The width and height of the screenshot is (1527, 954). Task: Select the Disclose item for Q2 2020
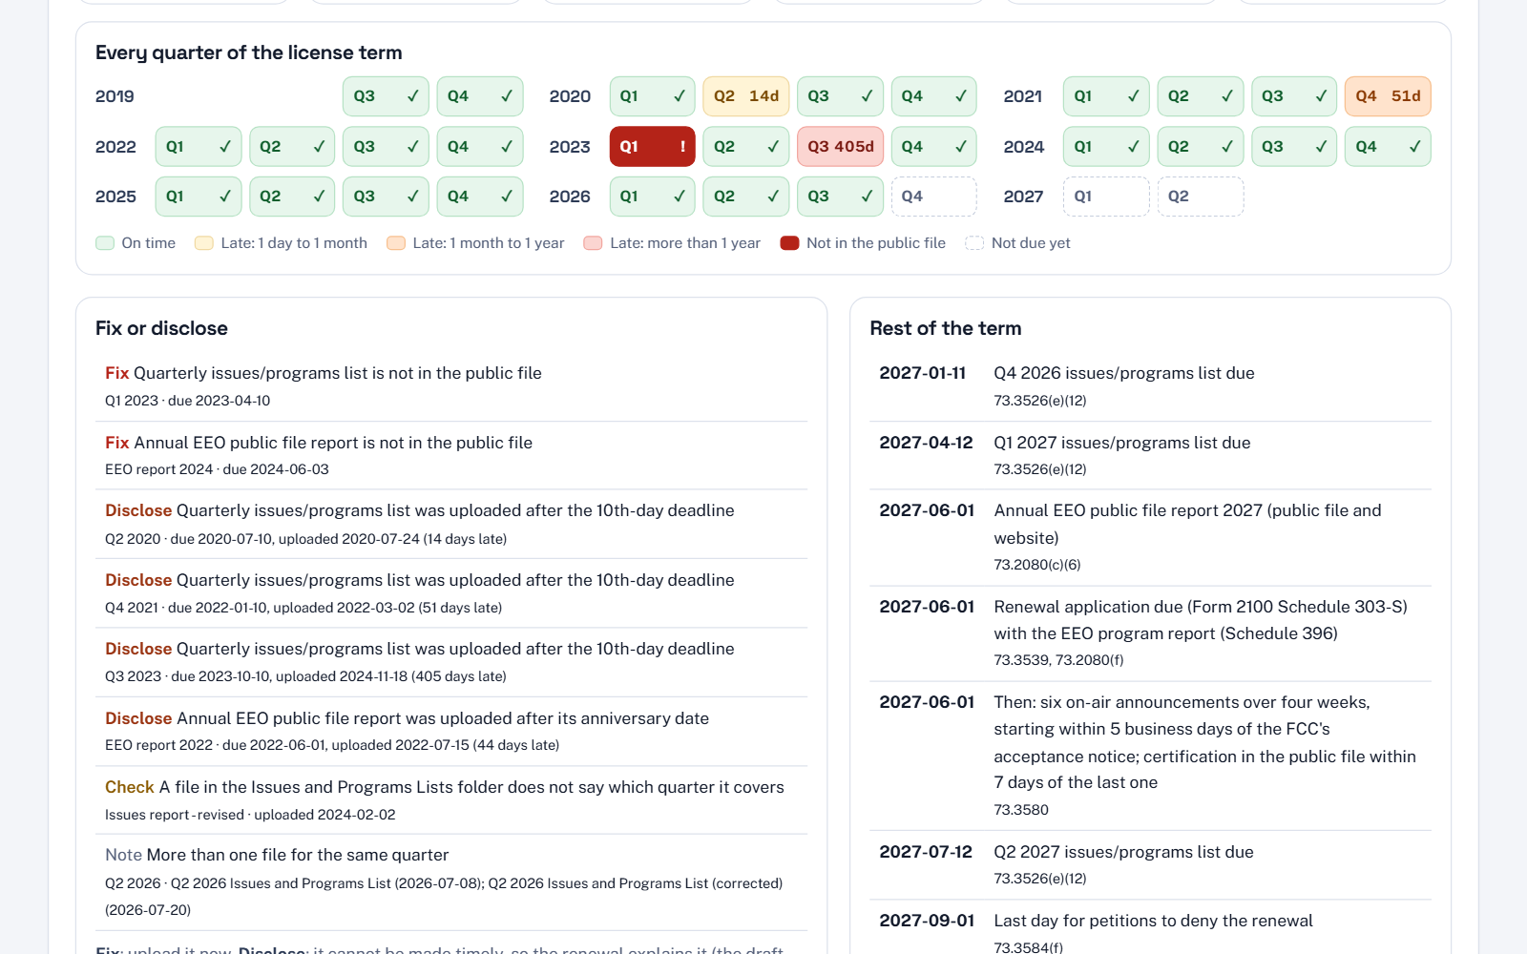(451, 525)
